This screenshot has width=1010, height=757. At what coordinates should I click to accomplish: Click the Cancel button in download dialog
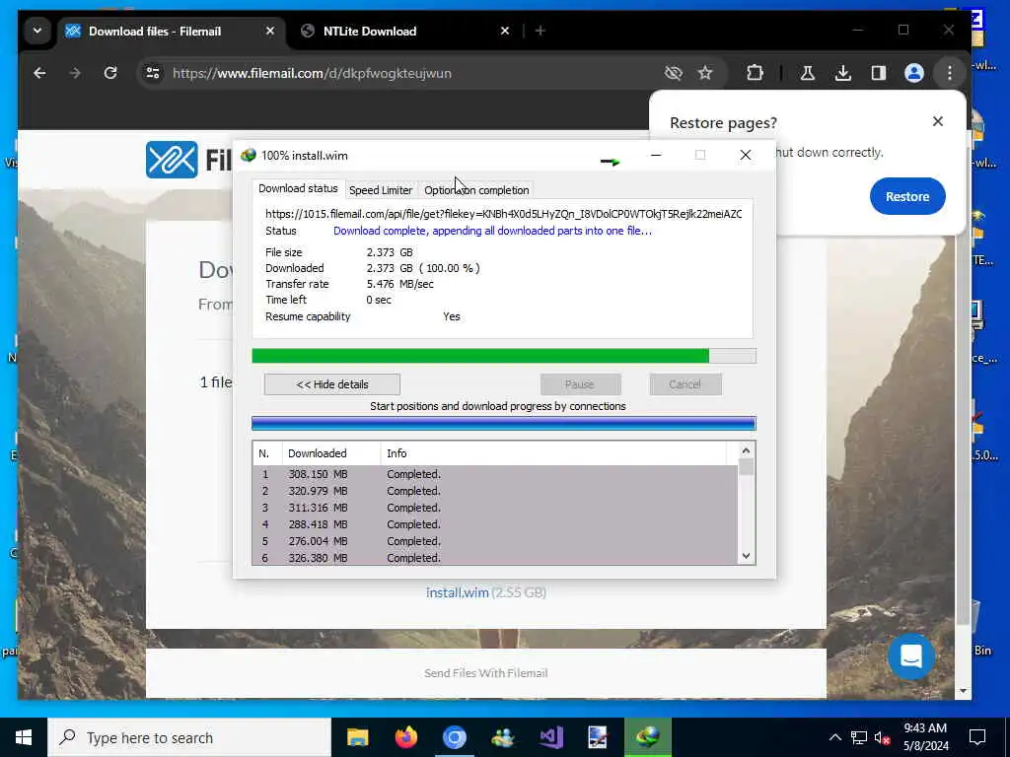pyautogui.click(x=685, y=384)
